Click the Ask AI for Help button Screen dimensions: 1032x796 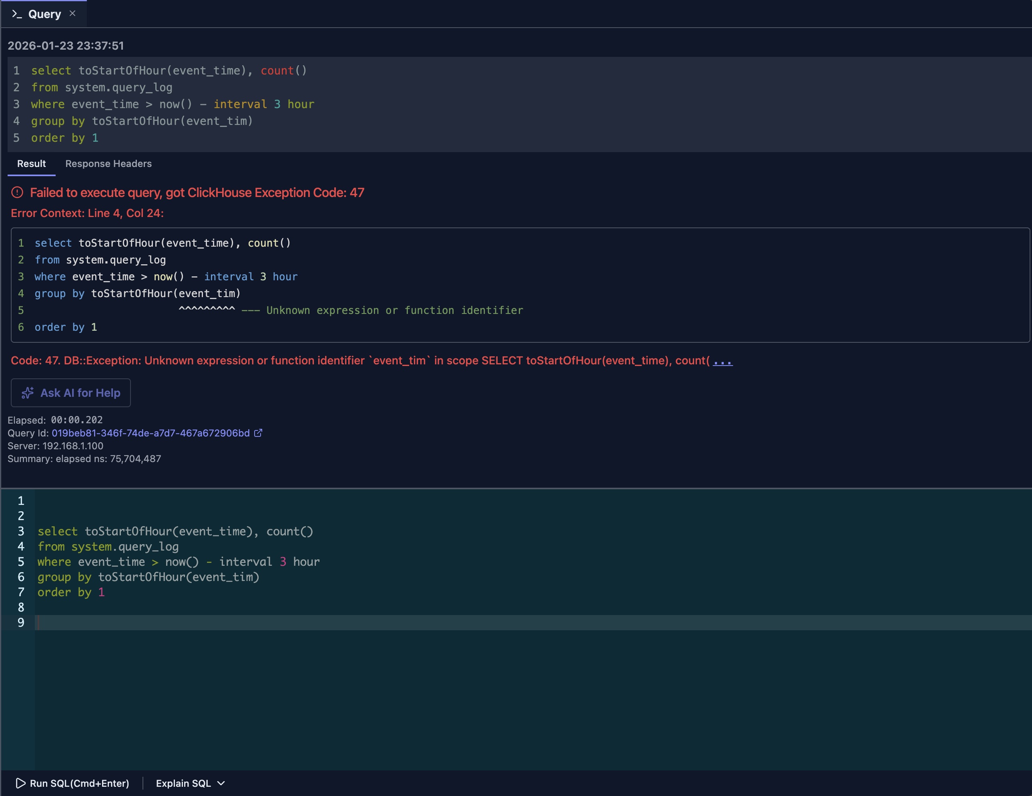point(70,393)
